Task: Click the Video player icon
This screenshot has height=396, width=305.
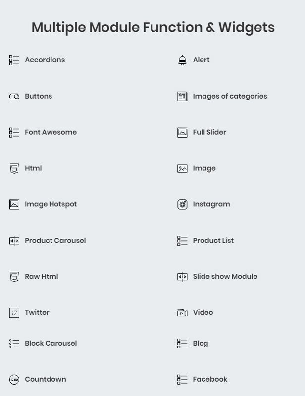Action: [x=182, y=313]
